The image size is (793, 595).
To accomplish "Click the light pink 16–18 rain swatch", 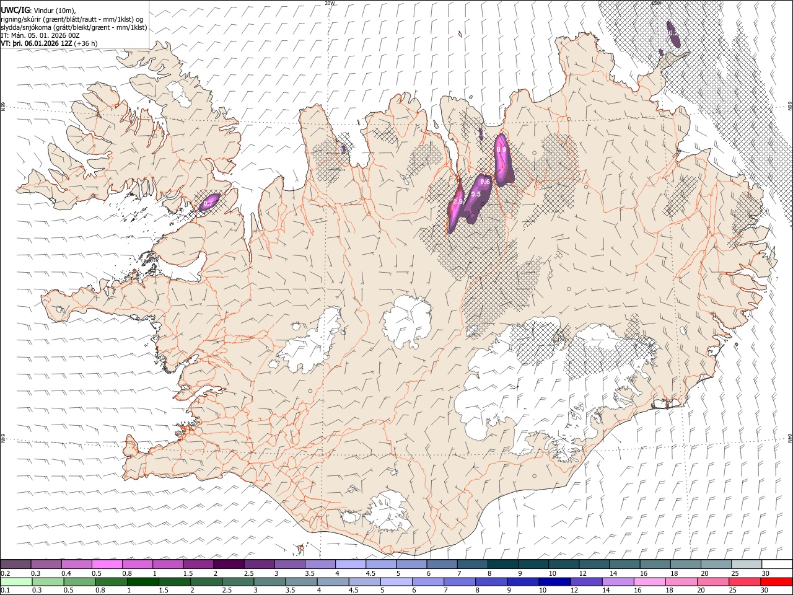I will tap(650, 581).
